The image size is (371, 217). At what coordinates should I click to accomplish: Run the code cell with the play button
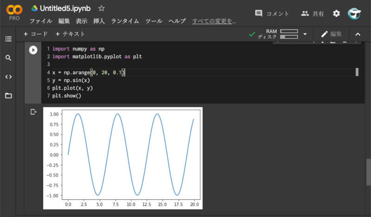(x=33, y=50)
